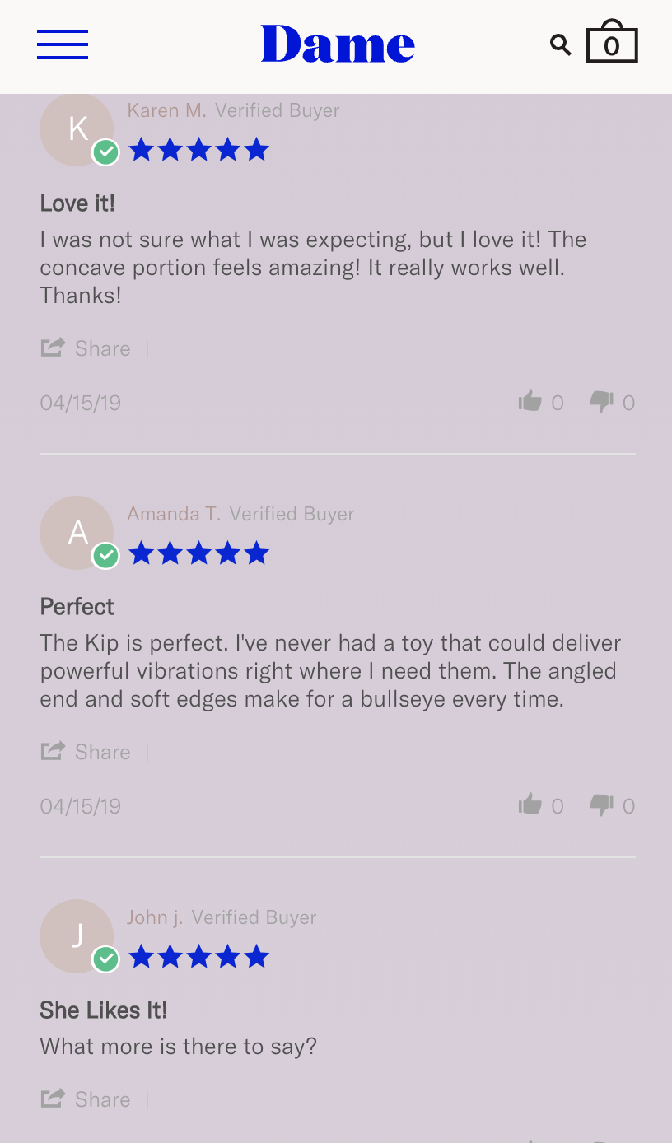672x1143 pixels.
Task: Share John j.'s She Likes It! review
Action: [x=86, y=1099]
